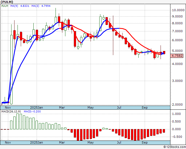Click Mar on the MACD time axis
The width and height of the screenshot is (186, 149).
(62, 142)
